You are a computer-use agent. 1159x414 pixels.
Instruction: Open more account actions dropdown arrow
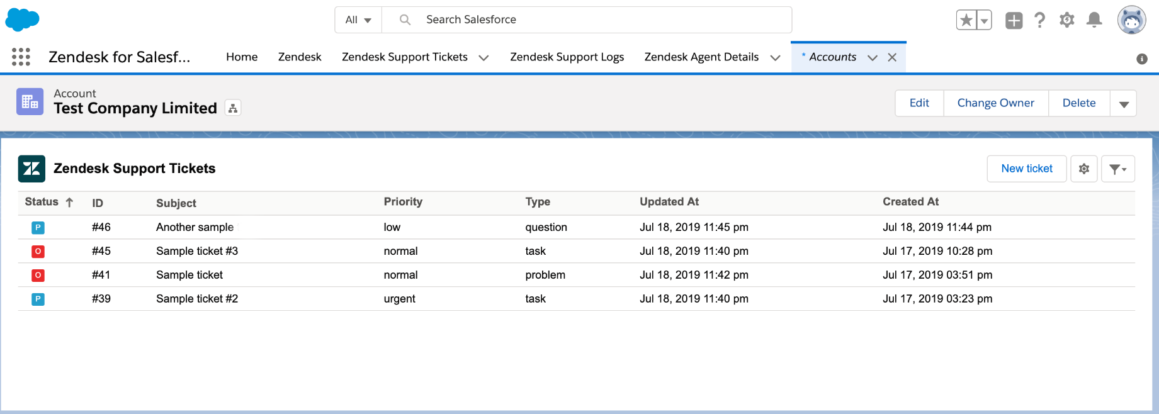coord(1124,103)
